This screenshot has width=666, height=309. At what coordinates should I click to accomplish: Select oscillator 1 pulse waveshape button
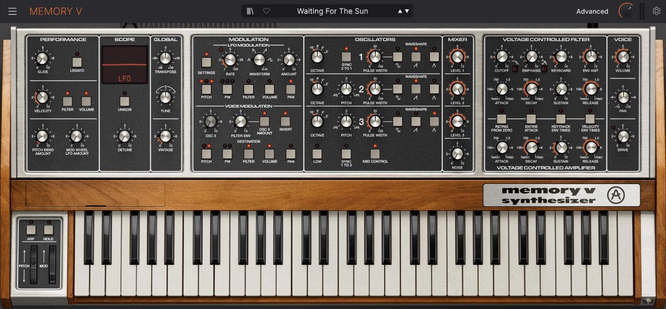click(x=398, y=56)
